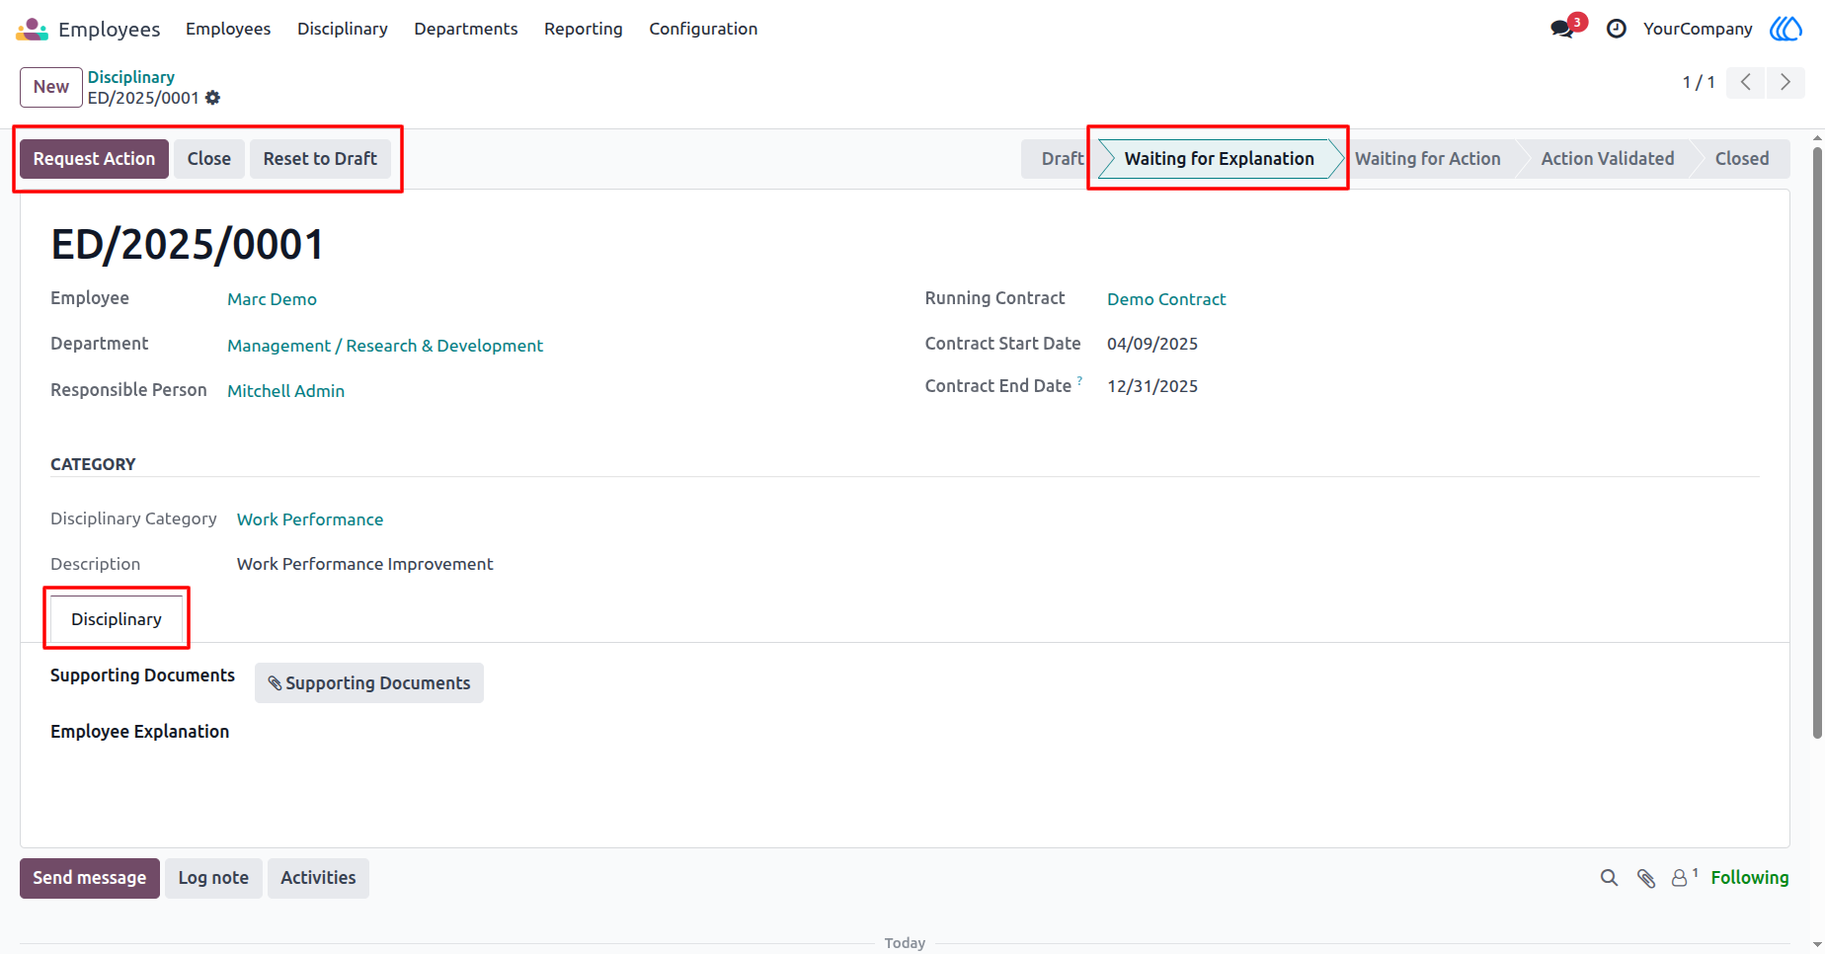1825x954 pixels.
Task: Select the Waiting for Explanation stage
Action: tap(1220, 159)
